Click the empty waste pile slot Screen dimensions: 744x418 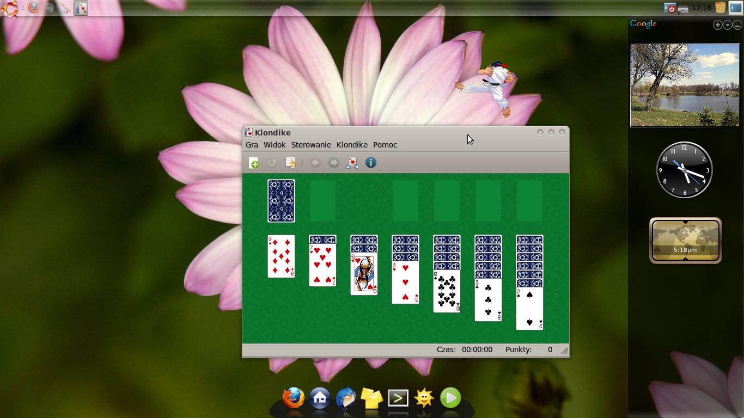322,201
